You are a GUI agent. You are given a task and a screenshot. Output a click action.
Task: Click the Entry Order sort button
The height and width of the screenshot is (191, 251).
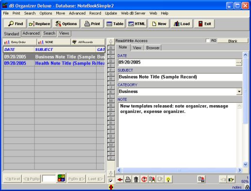(x=19, y=42)
